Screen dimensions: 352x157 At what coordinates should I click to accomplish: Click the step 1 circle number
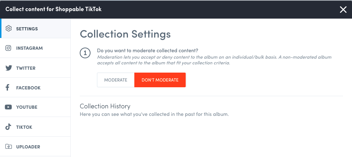[x=85, y=53]
